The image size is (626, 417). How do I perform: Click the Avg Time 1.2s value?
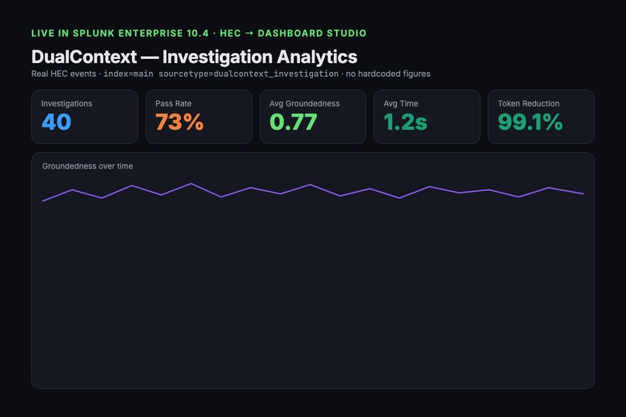[x=405, y=122]
